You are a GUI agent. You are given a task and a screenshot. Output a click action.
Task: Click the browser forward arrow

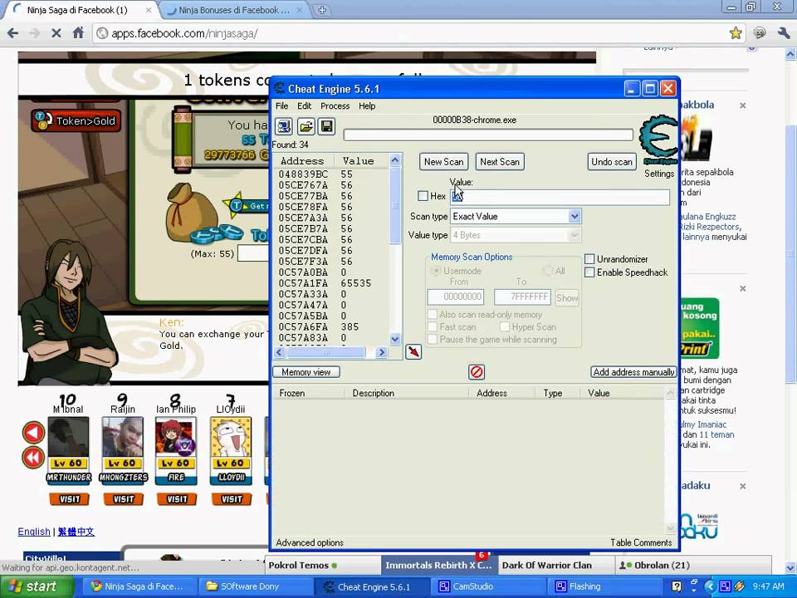click(35, 33)
